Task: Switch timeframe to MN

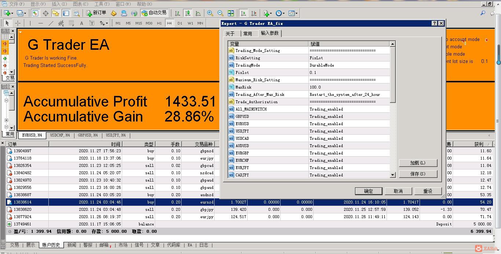Action: tap(200, 23)
